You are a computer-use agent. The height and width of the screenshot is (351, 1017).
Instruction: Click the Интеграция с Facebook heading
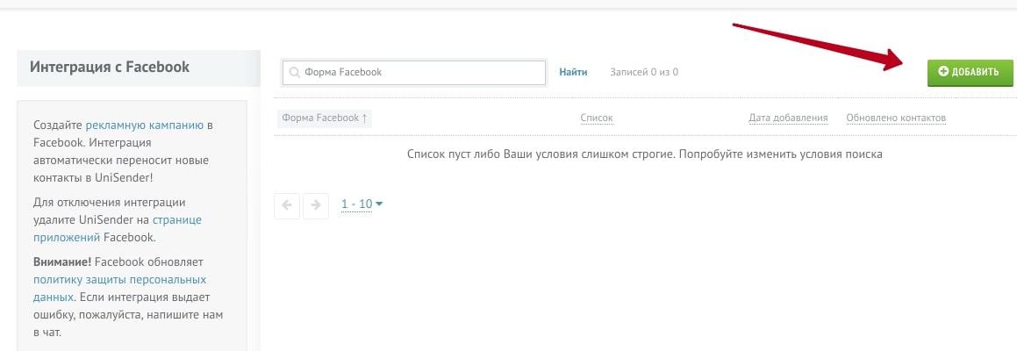pyautogui.click(x=110, y=67)
